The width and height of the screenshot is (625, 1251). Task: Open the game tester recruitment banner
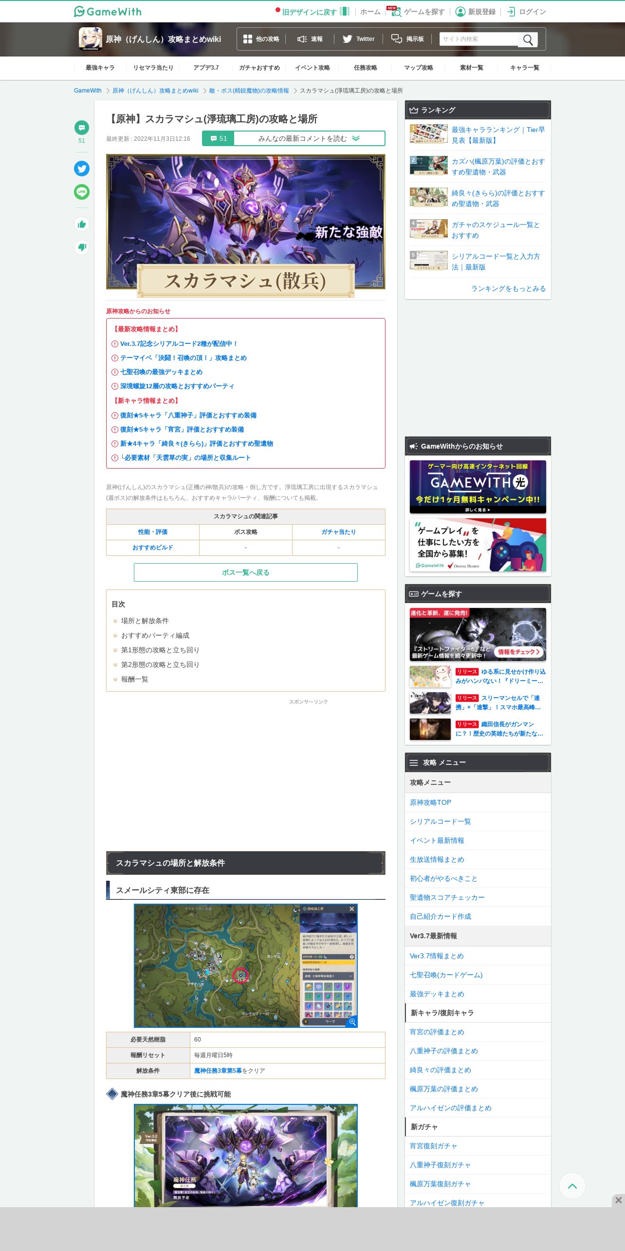pyautogui.click(x=478, y=545)
